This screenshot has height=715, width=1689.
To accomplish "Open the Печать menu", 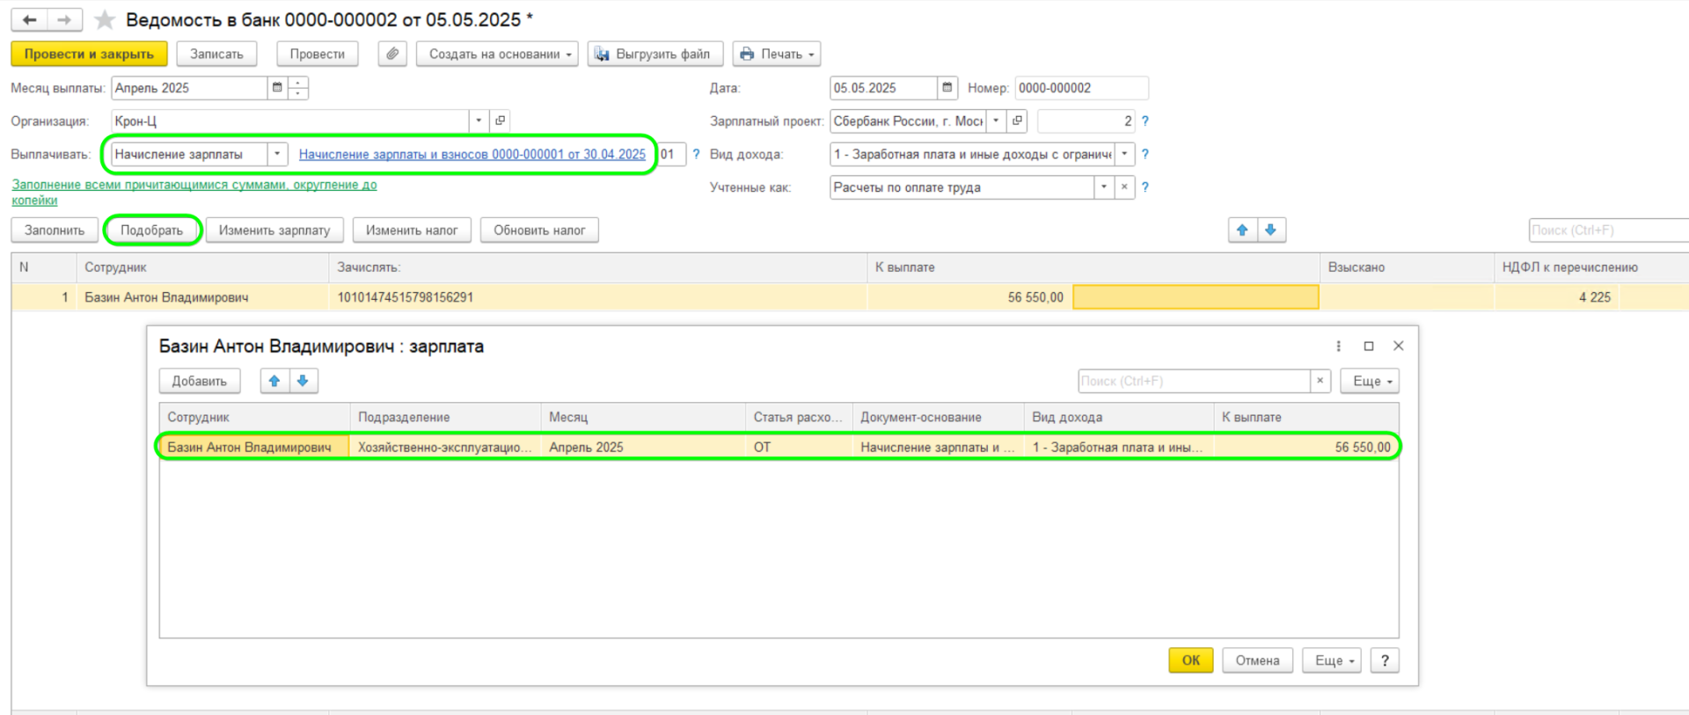I will (x=777, y=54).
